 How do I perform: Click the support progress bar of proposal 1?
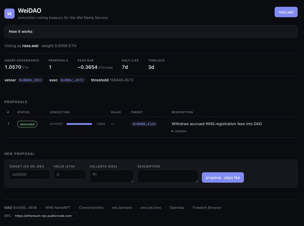point(79,124)
